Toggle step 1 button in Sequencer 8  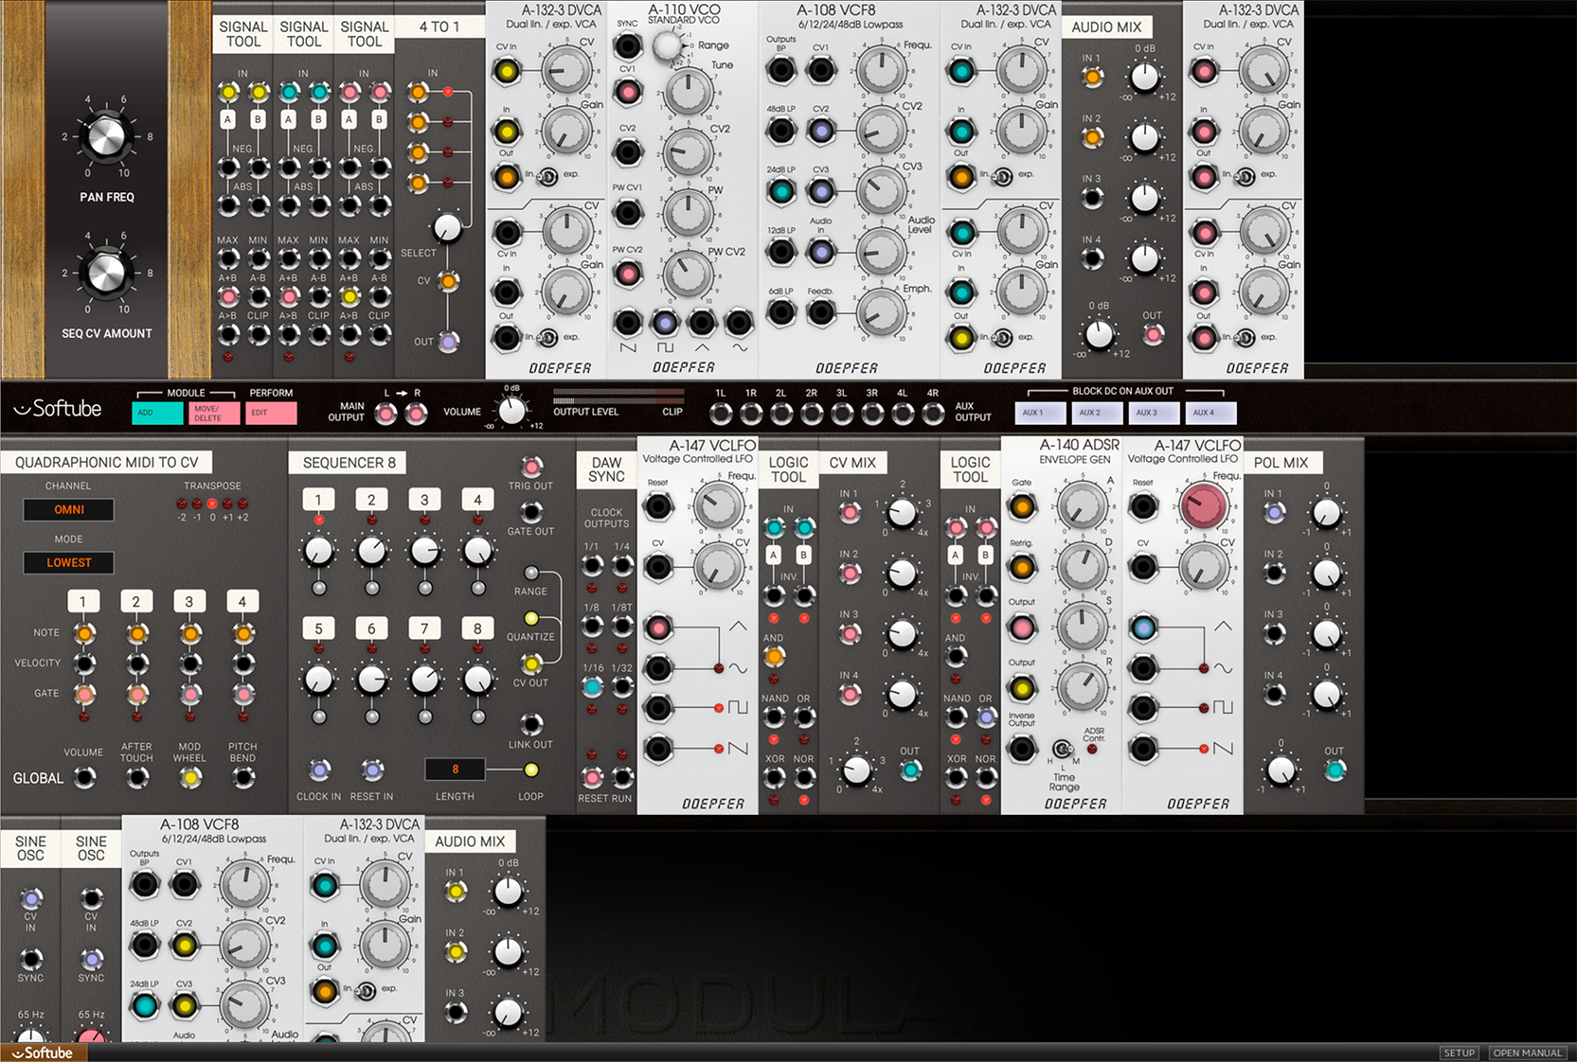click(x=318, y=500)
